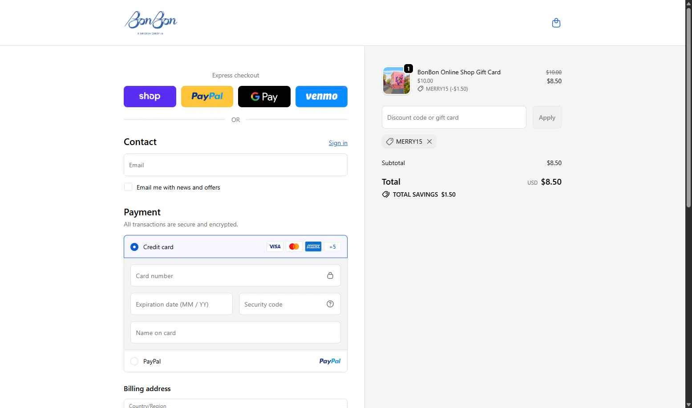Click the page vertical scrollbar thumb

688,107
